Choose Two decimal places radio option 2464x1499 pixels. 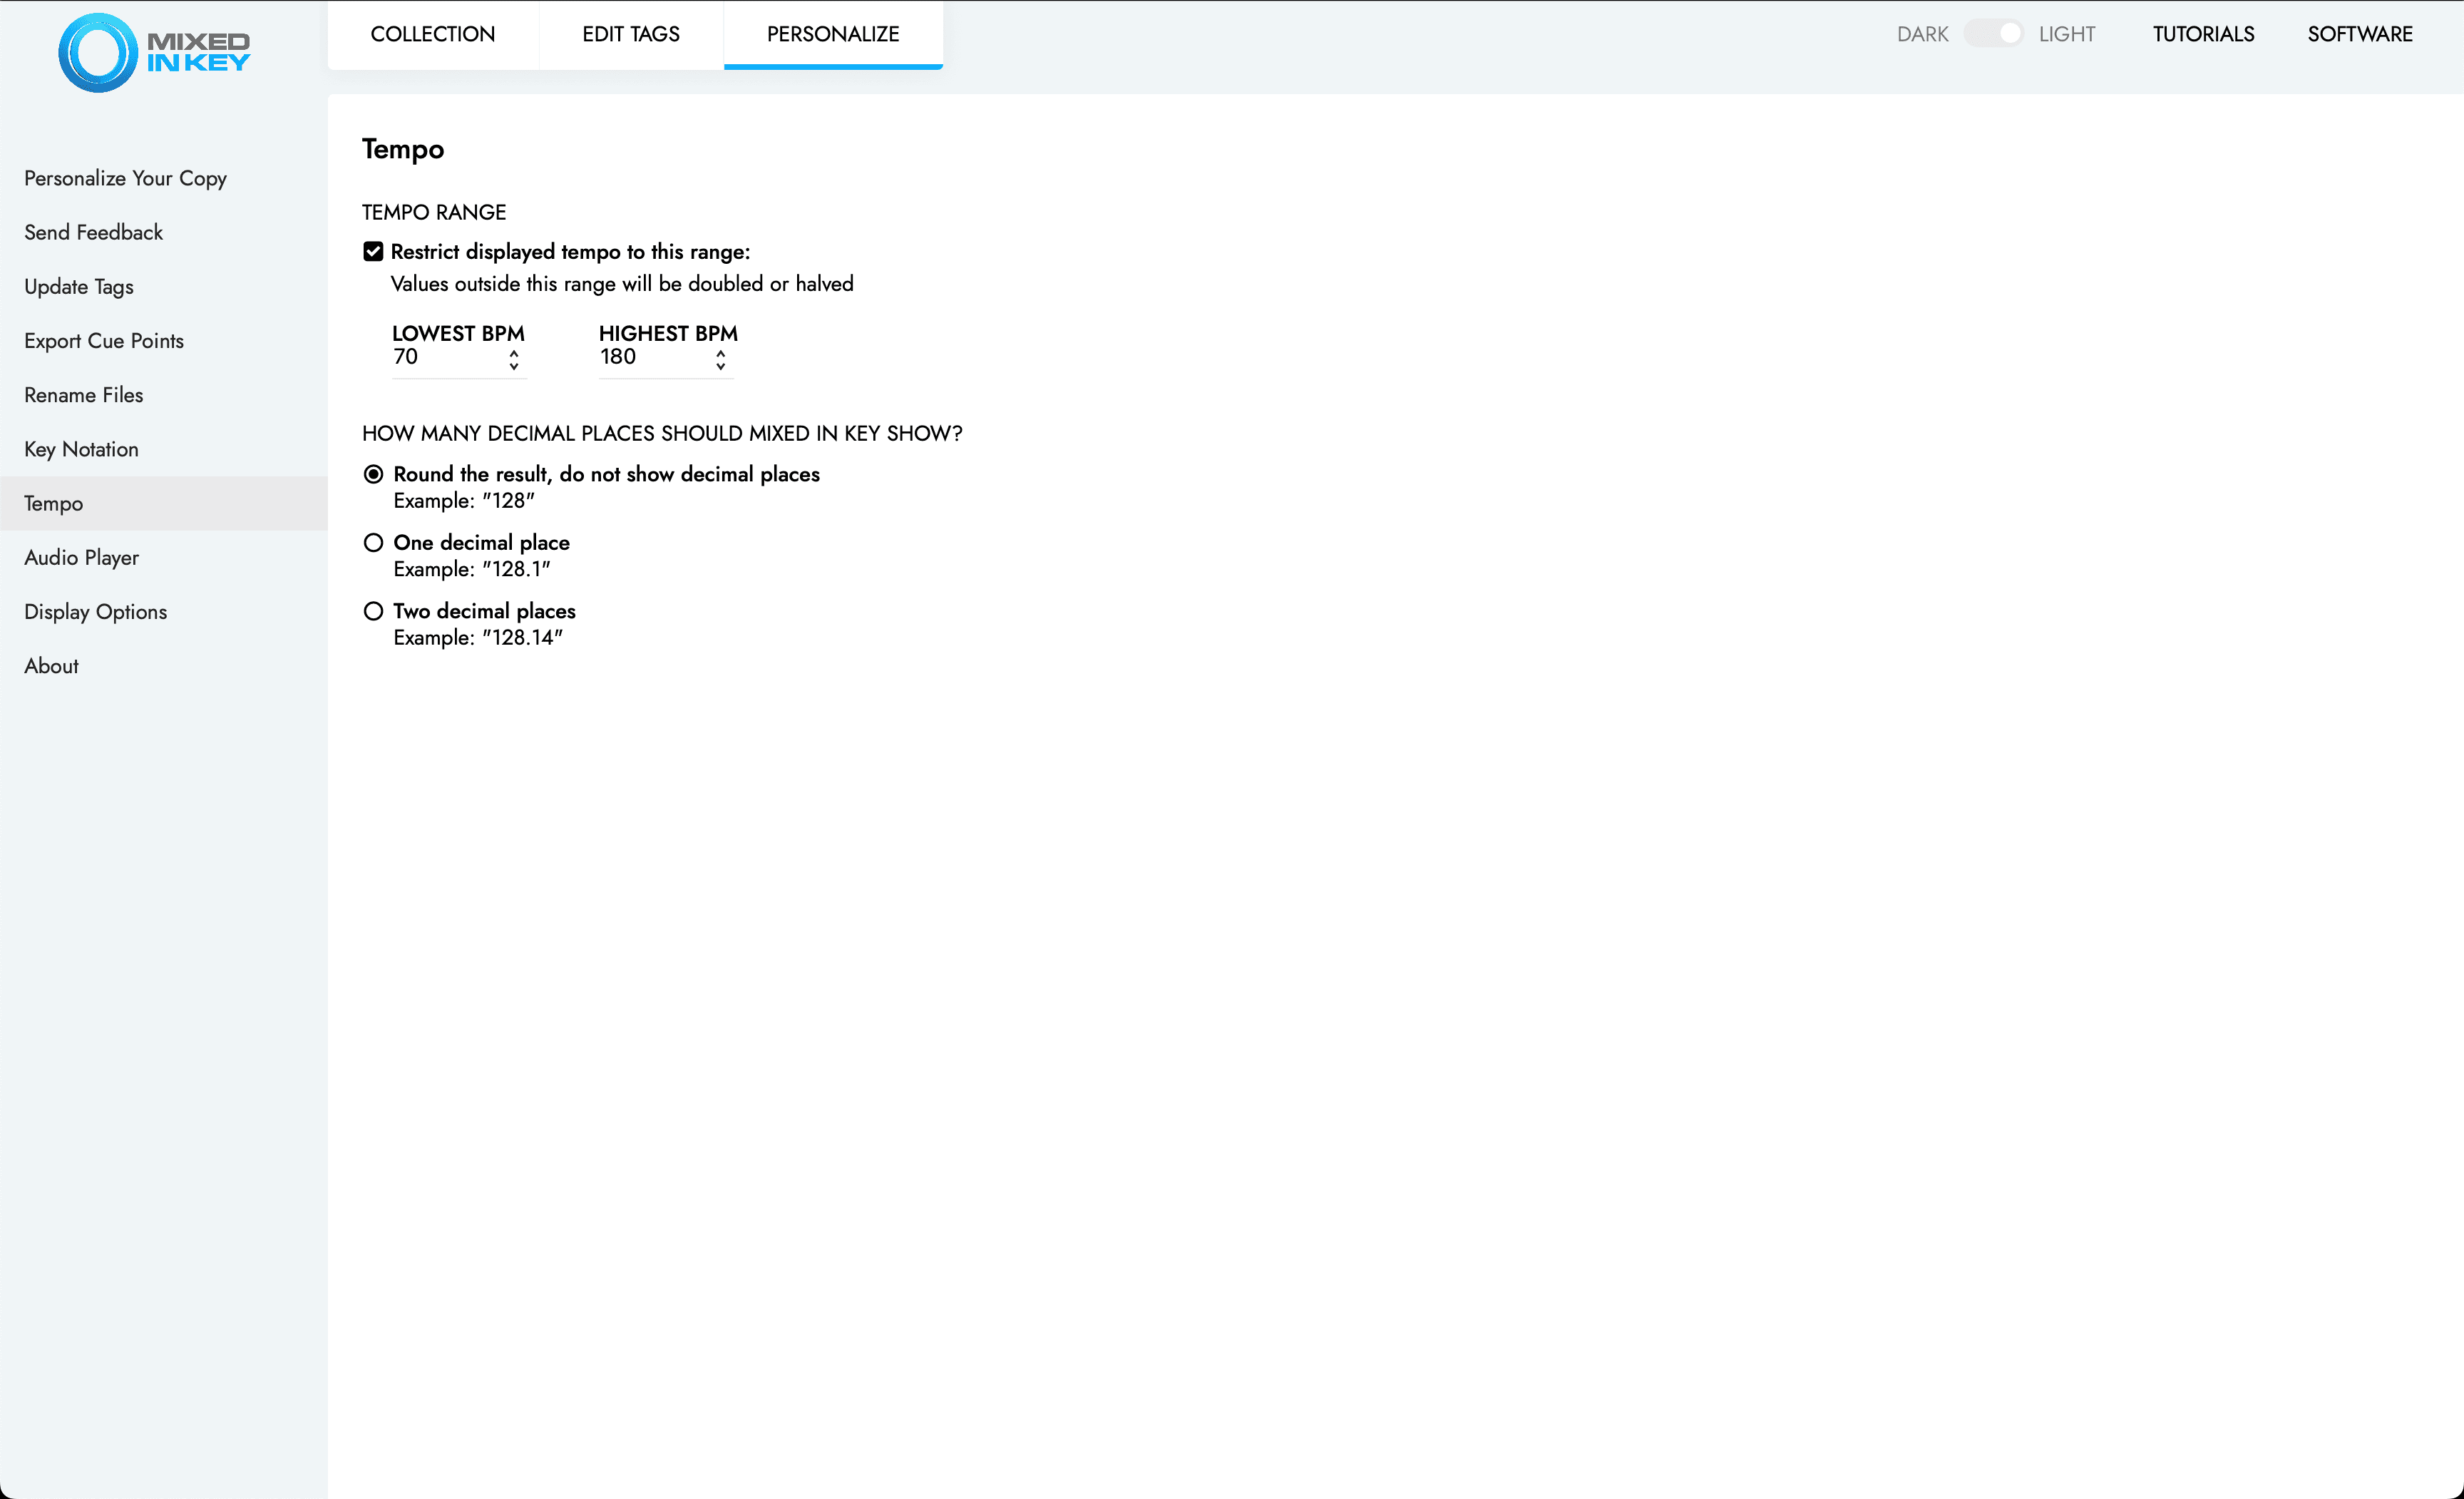point(373,611)
